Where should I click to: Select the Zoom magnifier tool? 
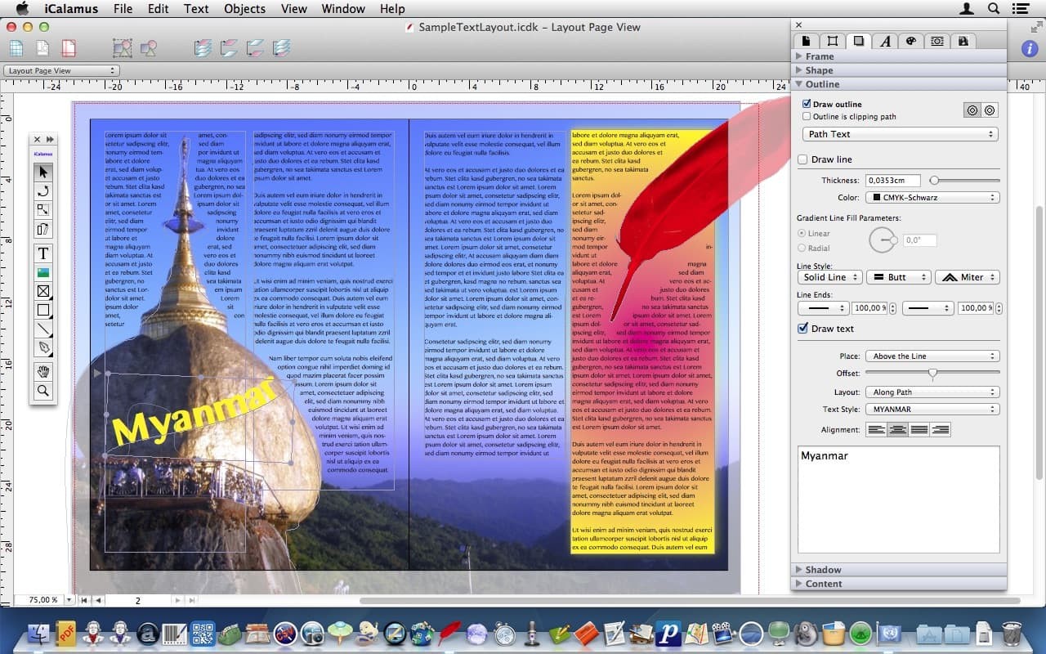[43, 392]
